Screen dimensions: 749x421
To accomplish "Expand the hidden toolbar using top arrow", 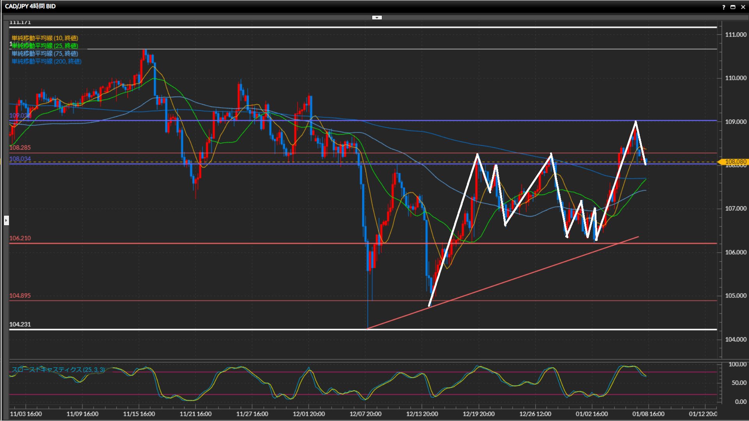I will [377, 18].
